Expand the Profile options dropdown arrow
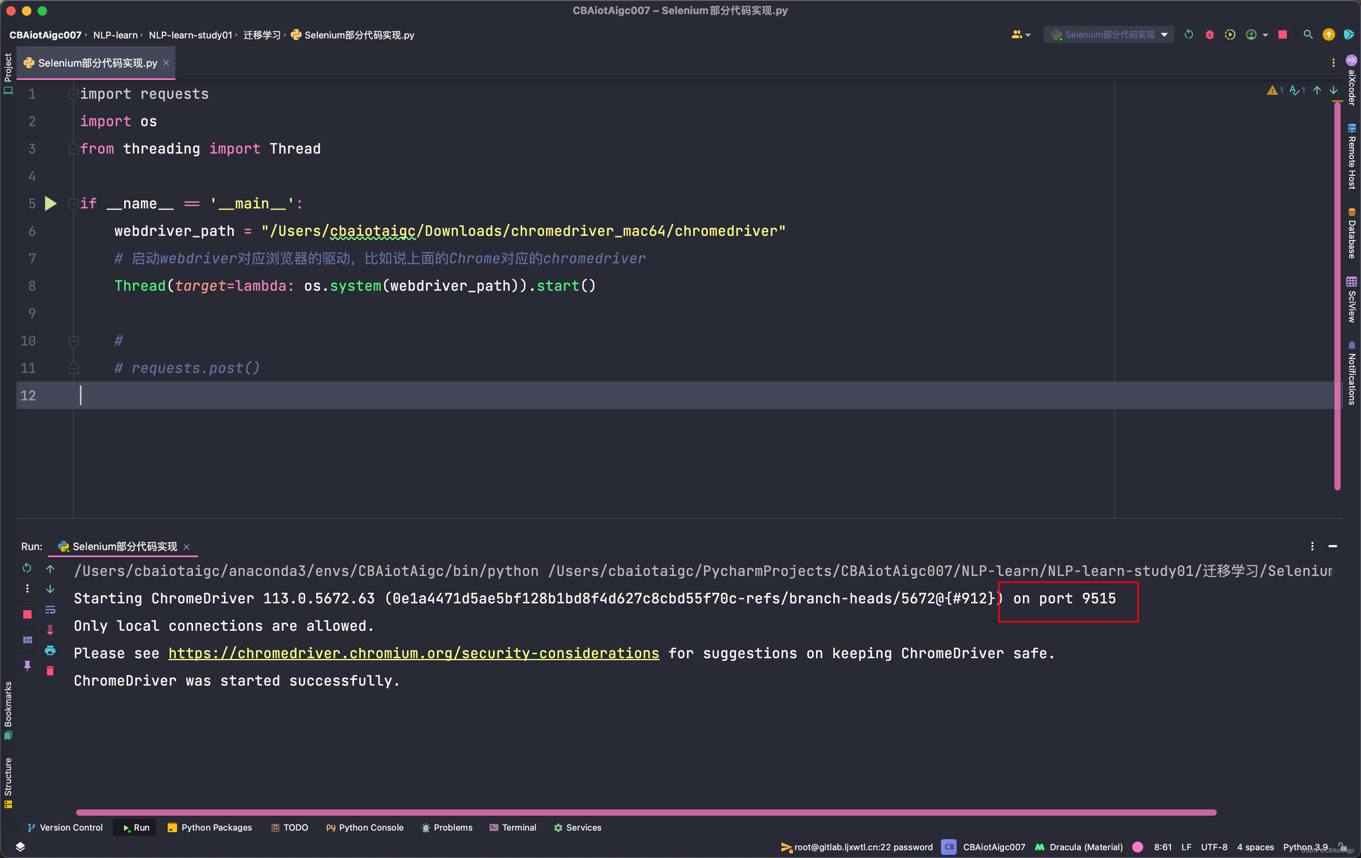The image size is (1361, 858). pos(1265,35)
